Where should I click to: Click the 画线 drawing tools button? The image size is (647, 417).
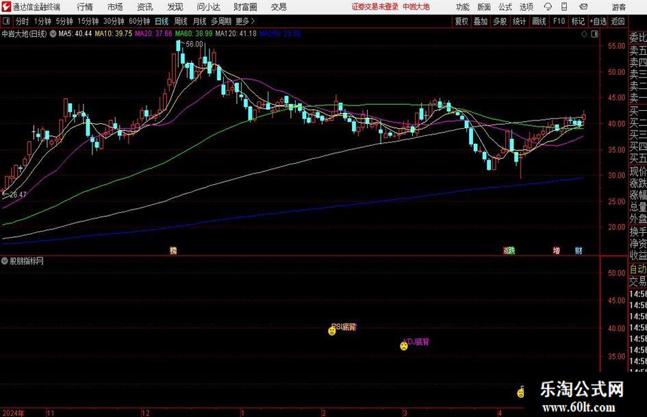click(540, 21)
